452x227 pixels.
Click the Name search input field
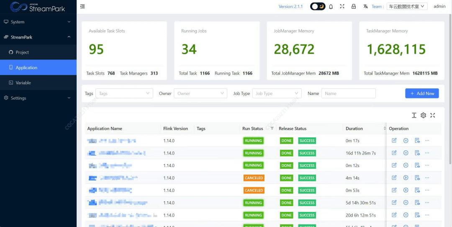[348, 93]
